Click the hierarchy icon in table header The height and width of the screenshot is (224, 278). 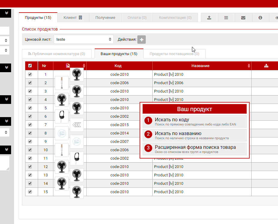coord(266,66)
